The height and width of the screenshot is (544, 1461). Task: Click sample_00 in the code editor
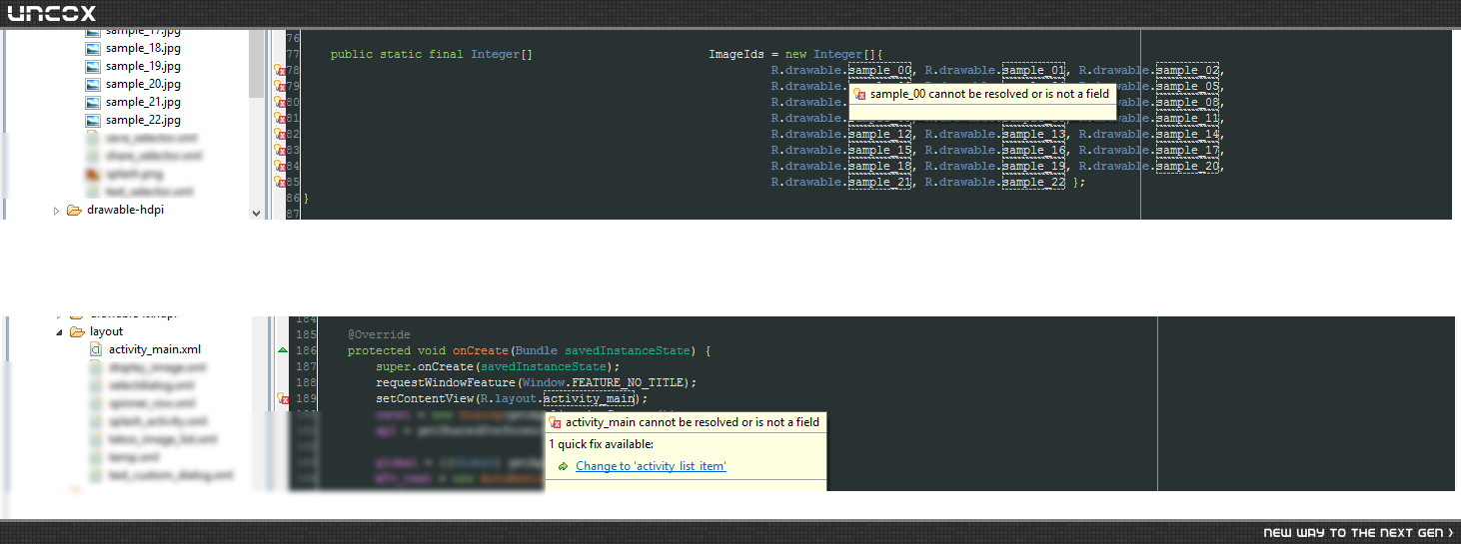(879, 71)
